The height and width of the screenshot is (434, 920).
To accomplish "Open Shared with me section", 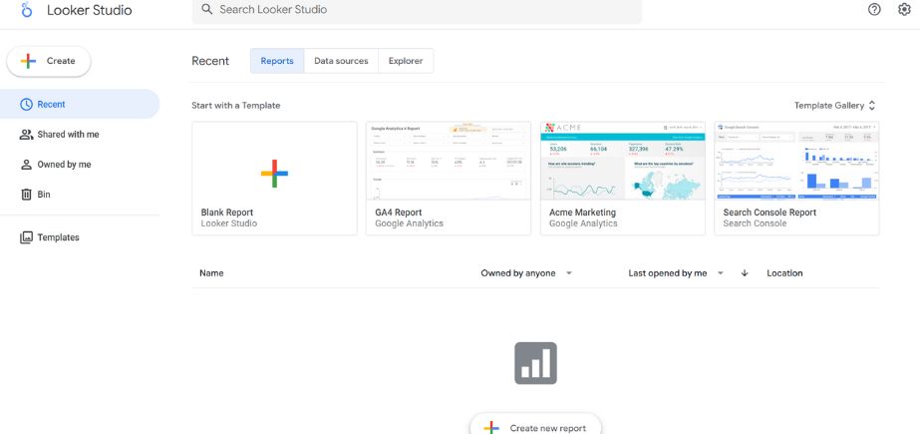I will point(80,135).
